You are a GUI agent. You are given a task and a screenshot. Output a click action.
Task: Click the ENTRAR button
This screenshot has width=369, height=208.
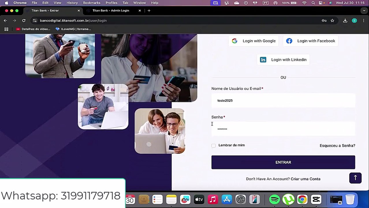pyautogui.click(x=283, y=162)
